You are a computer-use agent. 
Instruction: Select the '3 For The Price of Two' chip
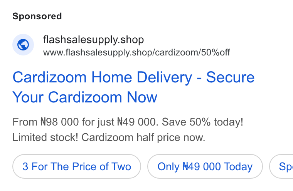coord(77,166)
